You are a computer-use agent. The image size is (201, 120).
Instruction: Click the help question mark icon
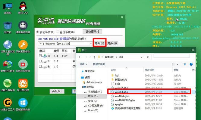(191, 64)
